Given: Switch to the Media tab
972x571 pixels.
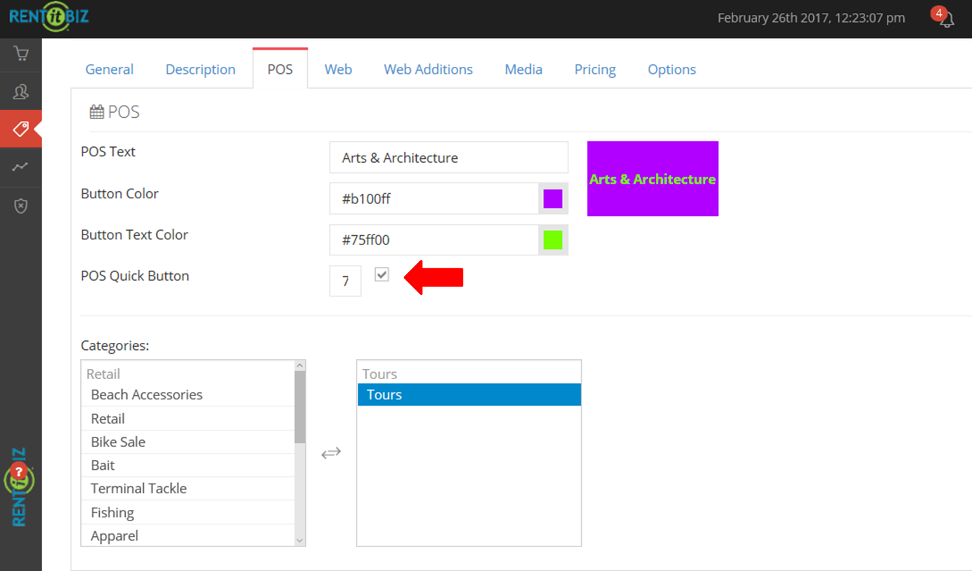Looking at the screenshot, I should [524, 69].
